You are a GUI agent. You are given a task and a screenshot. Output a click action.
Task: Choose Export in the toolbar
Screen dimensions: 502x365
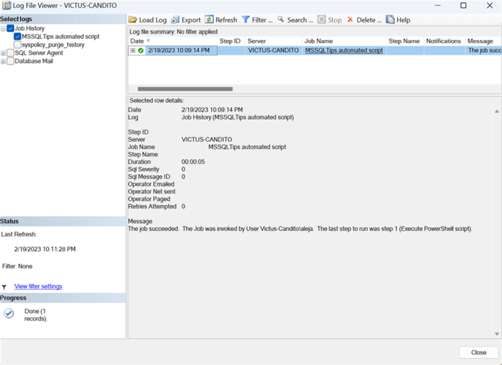pos(186,20)
